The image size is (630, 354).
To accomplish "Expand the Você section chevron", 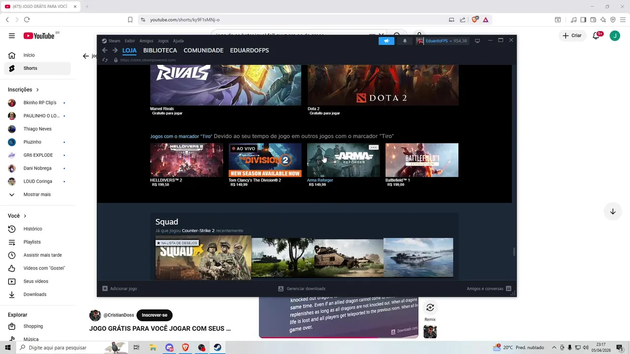I will click(25, 216).
